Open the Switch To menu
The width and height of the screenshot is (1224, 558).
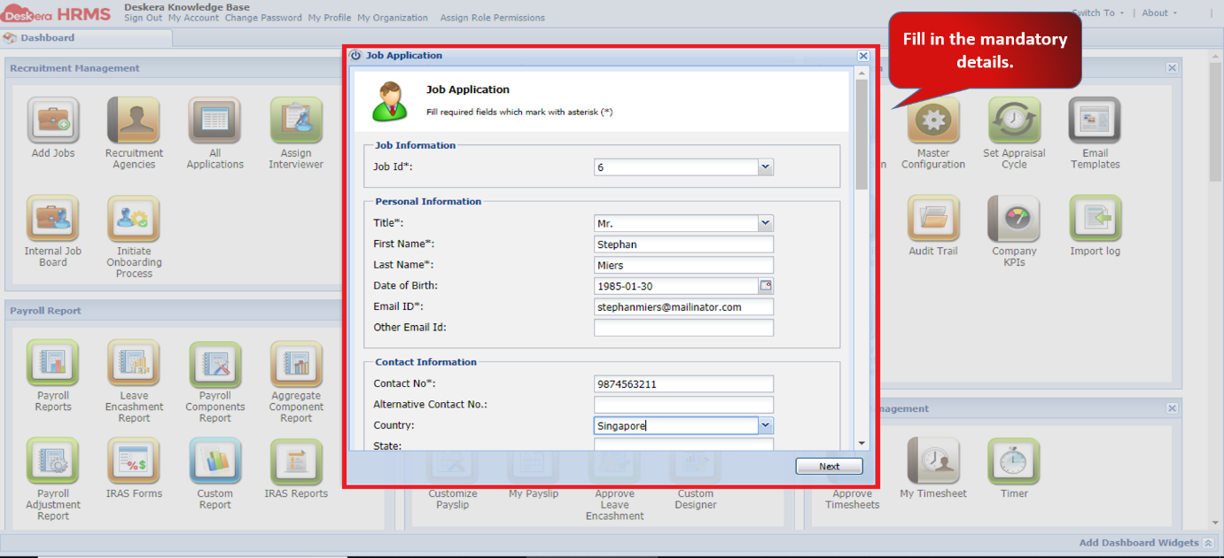pos(1097,12)
